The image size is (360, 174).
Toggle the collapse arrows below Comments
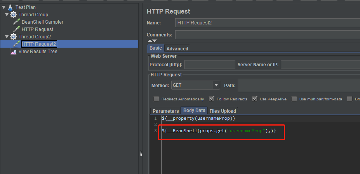click(x=152, y=41)
